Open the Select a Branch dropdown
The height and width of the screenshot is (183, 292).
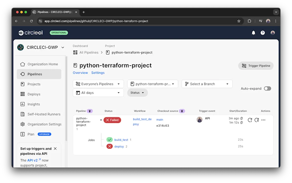coord(207,84)
